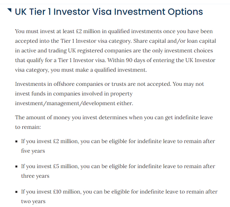Click the words 'two years' in the list
Image resolution: width=230 pixels, height=207 pixels.
point(33,201)
